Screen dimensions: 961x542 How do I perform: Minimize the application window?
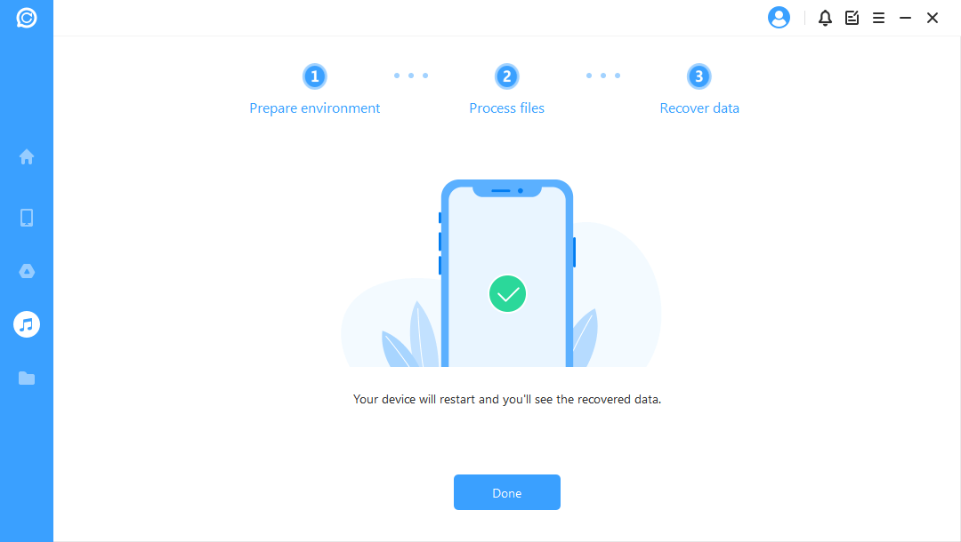click(905, 18)
